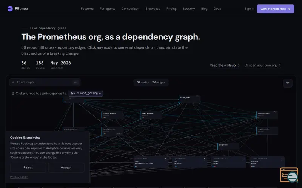View the Pricing page
This screenshot has height=188, width=302.
[x=171, y=9]
